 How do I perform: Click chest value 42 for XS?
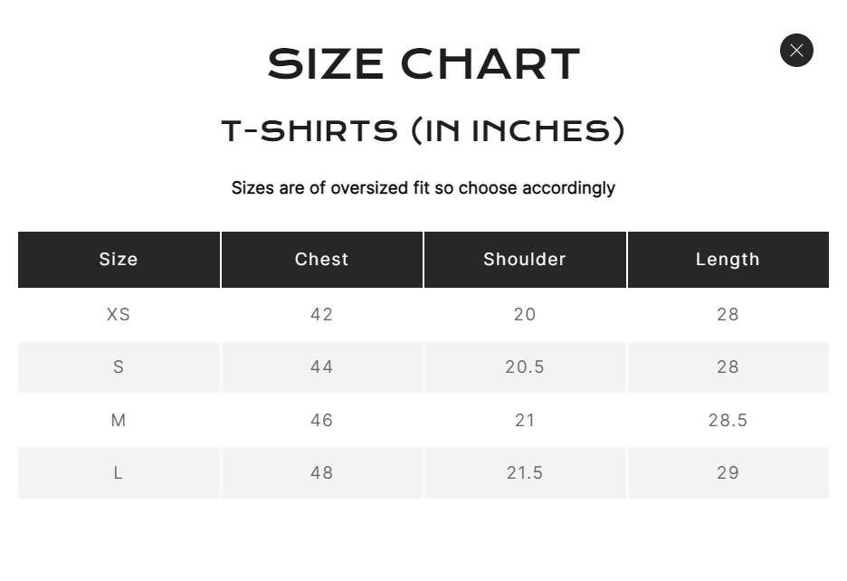pos(321,315)
